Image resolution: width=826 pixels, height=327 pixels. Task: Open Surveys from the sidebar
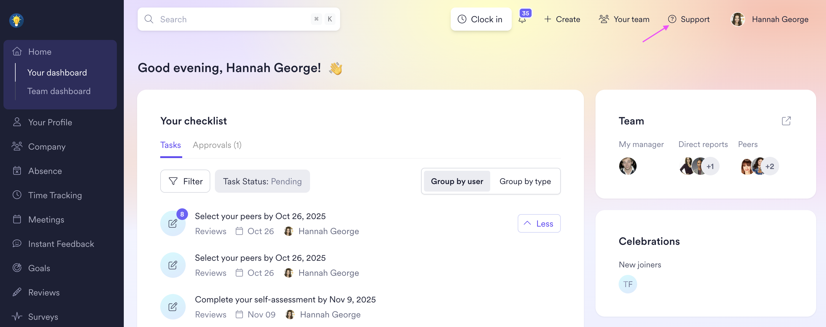pyautogui.click(x=43, y=316)
